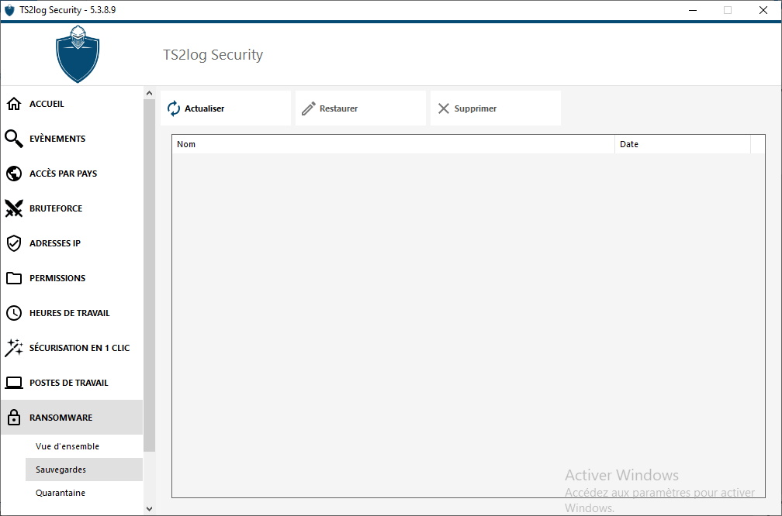Open HEURES DE TRAVAIL section

(x=72, y=313)
